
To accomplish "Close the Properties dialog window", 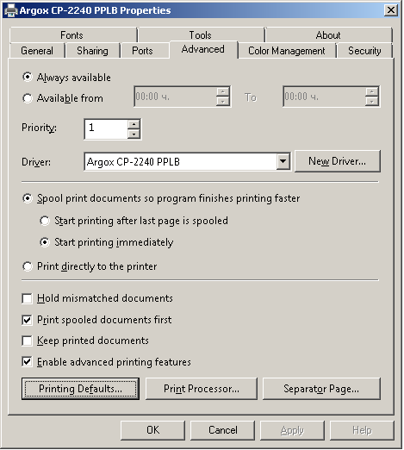I will tap(391, 10).
